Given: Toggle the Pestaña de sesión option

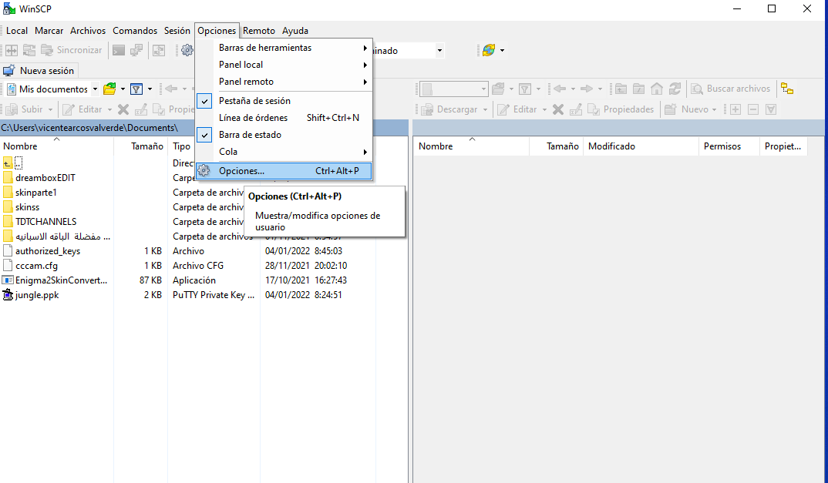Looking at the screenshot, I should tap(253, 101).
